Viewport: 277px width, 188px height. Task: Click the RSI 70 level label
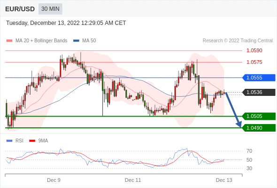tap(249, 151)
